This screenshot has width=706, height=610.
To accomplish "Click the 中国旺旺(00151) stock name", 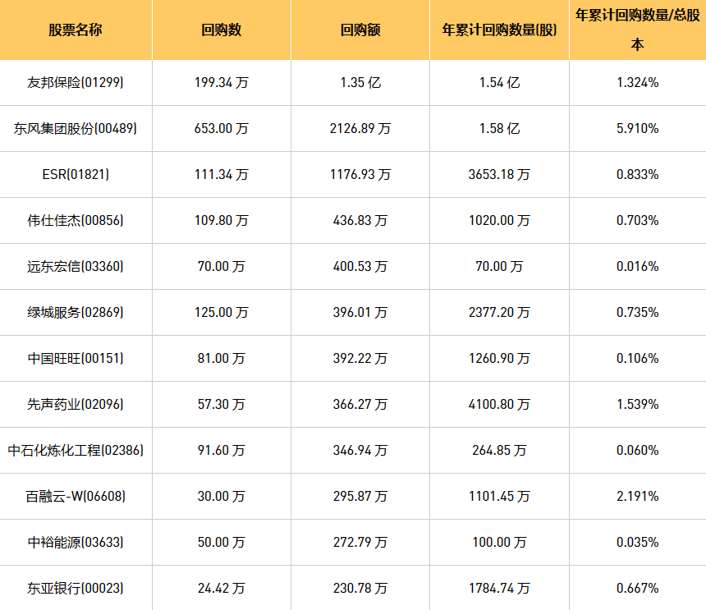I will coord(76,358).
